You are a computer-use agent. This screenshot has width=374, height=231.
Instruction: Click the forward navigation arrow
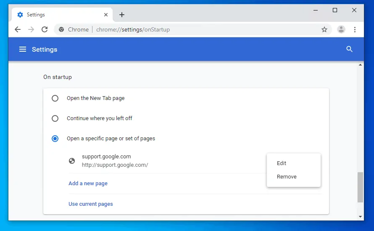[31, 29]
